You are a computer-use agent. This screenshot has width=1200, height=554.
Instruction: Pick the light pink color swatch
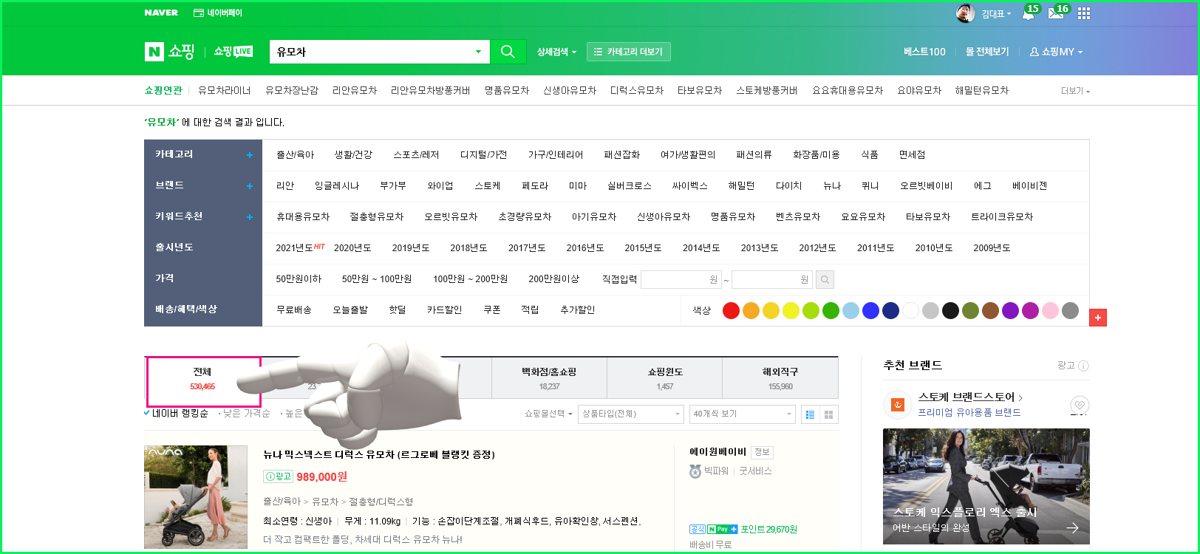tap(1050, 311)
